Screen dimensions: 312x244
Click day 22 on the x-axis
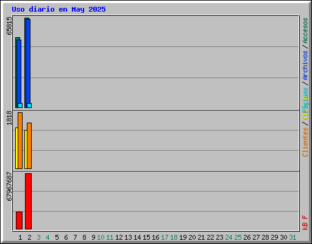(210, 237)
